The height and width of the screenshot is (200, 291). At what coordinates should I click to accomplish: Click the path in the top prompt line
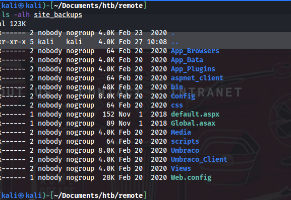(x=98, y=6)
